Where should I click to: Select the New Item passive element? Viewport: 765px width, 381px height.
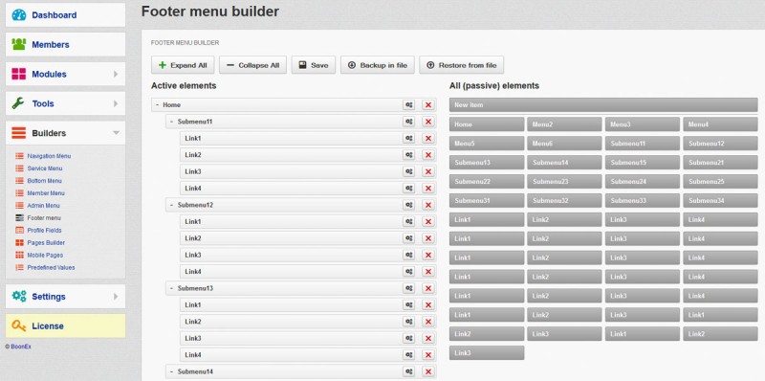(x=603, y=105)
